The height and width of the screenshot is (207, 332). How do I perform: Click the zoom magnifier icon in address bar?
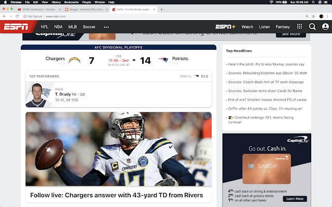tap(307, 16)
